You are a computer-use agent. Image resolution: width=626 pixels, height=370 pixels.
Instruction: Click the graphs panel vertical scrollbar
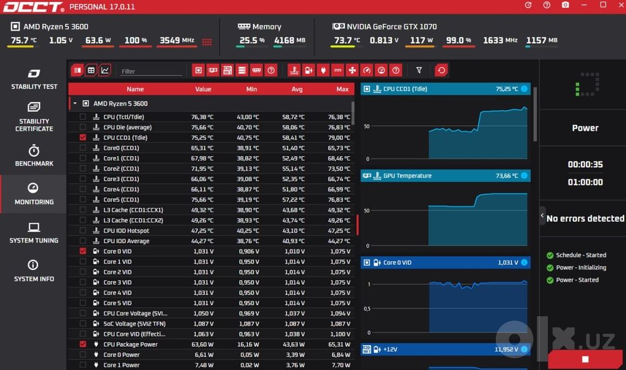(x=535, y=114)
